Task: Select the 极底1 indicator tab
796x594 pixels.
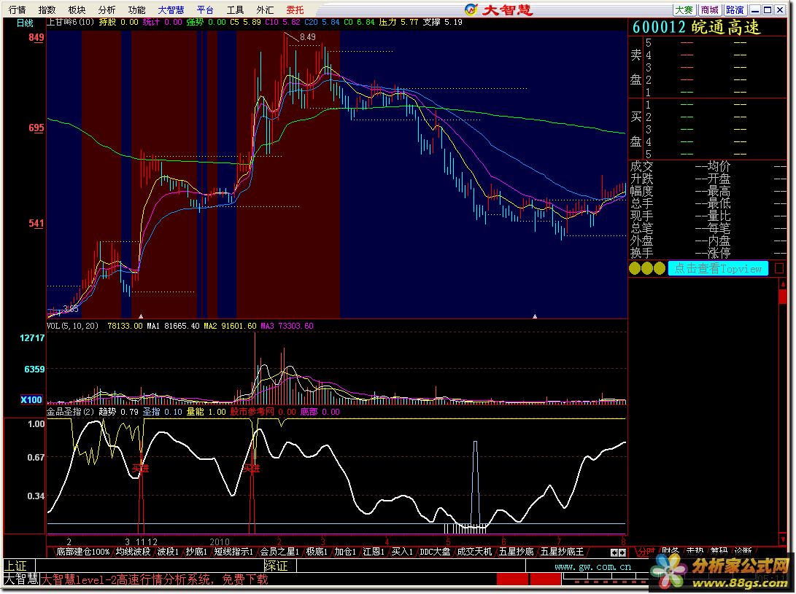Action: [317, 552]
